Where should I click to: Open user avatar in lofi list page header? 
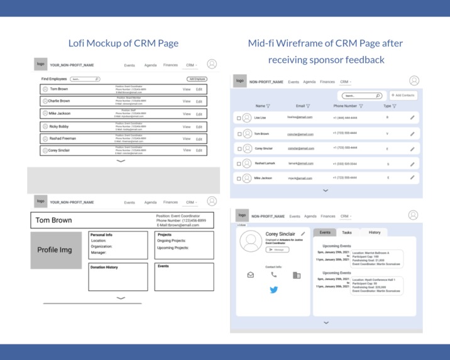(212, 64)
